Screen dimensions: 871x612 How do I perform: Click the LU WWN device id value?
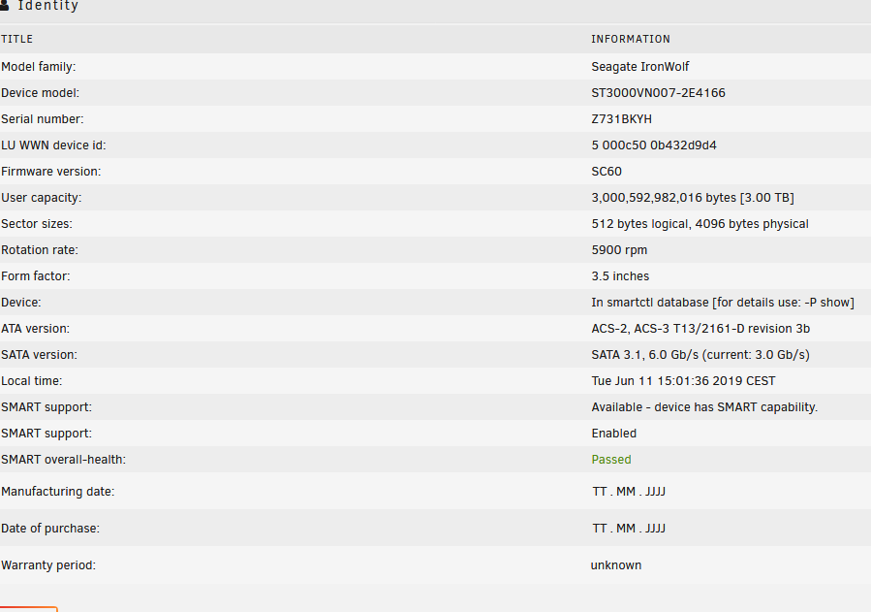click(654, 145)
